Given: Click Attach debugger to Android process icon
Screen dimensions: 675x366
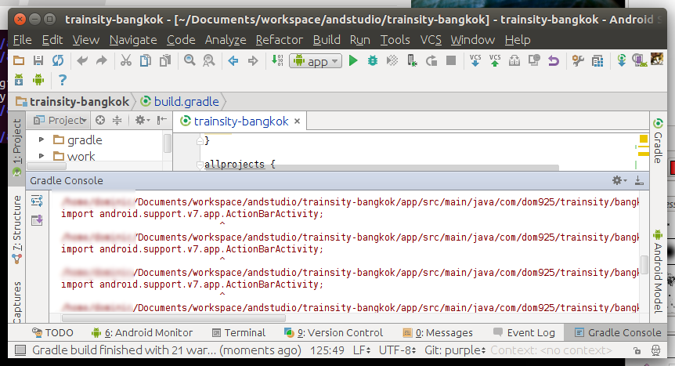Looking at the screenshot, I should click(x=412, y=60).
